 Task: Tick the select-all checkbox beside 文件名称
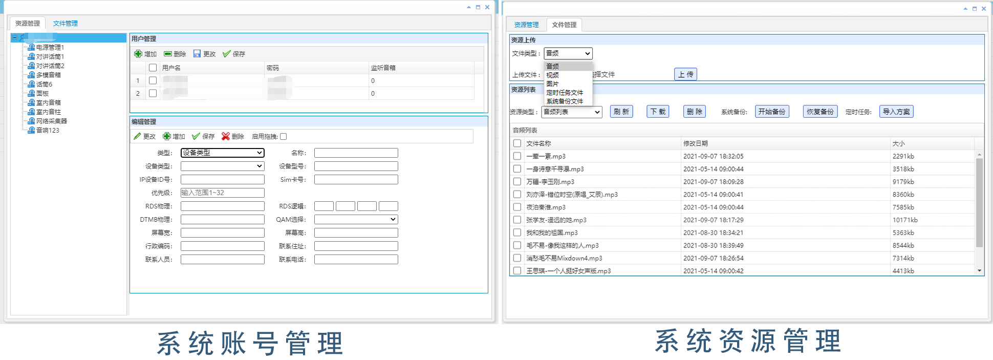[517, 143]
